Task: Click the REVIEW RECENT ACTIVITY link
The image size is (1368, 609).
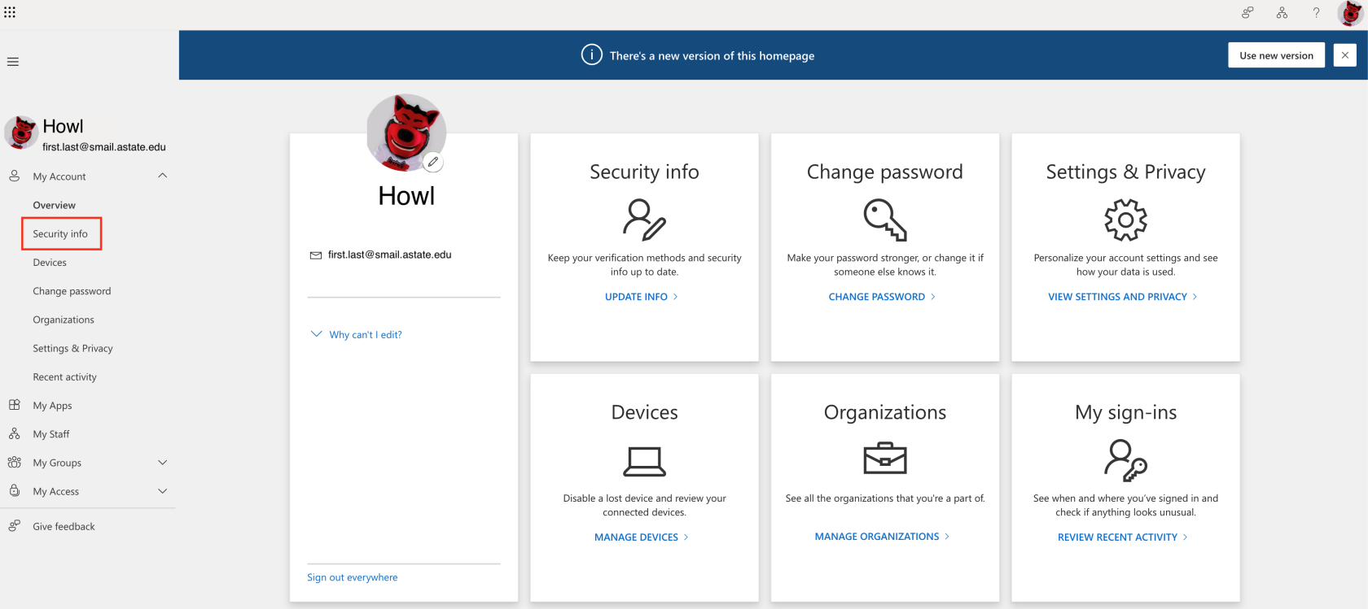Action: tap(1123, 537)
